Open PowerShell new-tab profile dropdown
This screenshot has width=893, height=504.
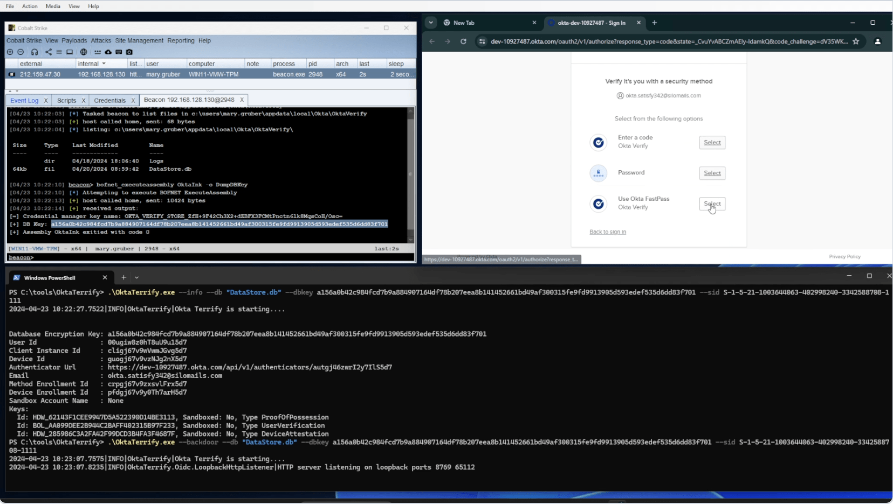pyautogui.click(x=137, y=277)
